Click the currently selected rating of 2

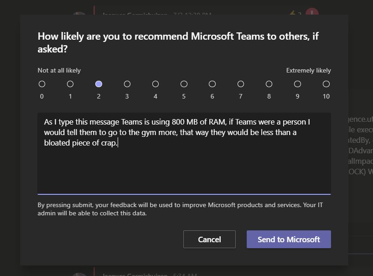tap(98, 84)
